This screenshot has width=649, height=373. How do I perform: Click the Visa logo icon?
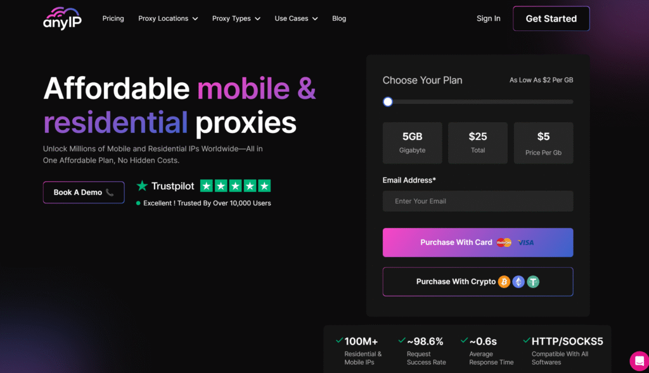pos(525,243)
